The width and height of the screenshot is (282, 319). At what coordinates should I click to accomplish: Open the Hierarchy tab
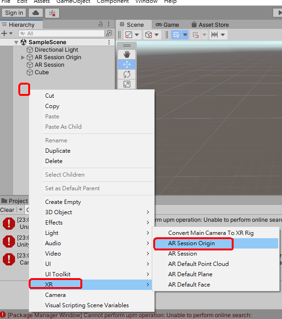coord(21,24)
